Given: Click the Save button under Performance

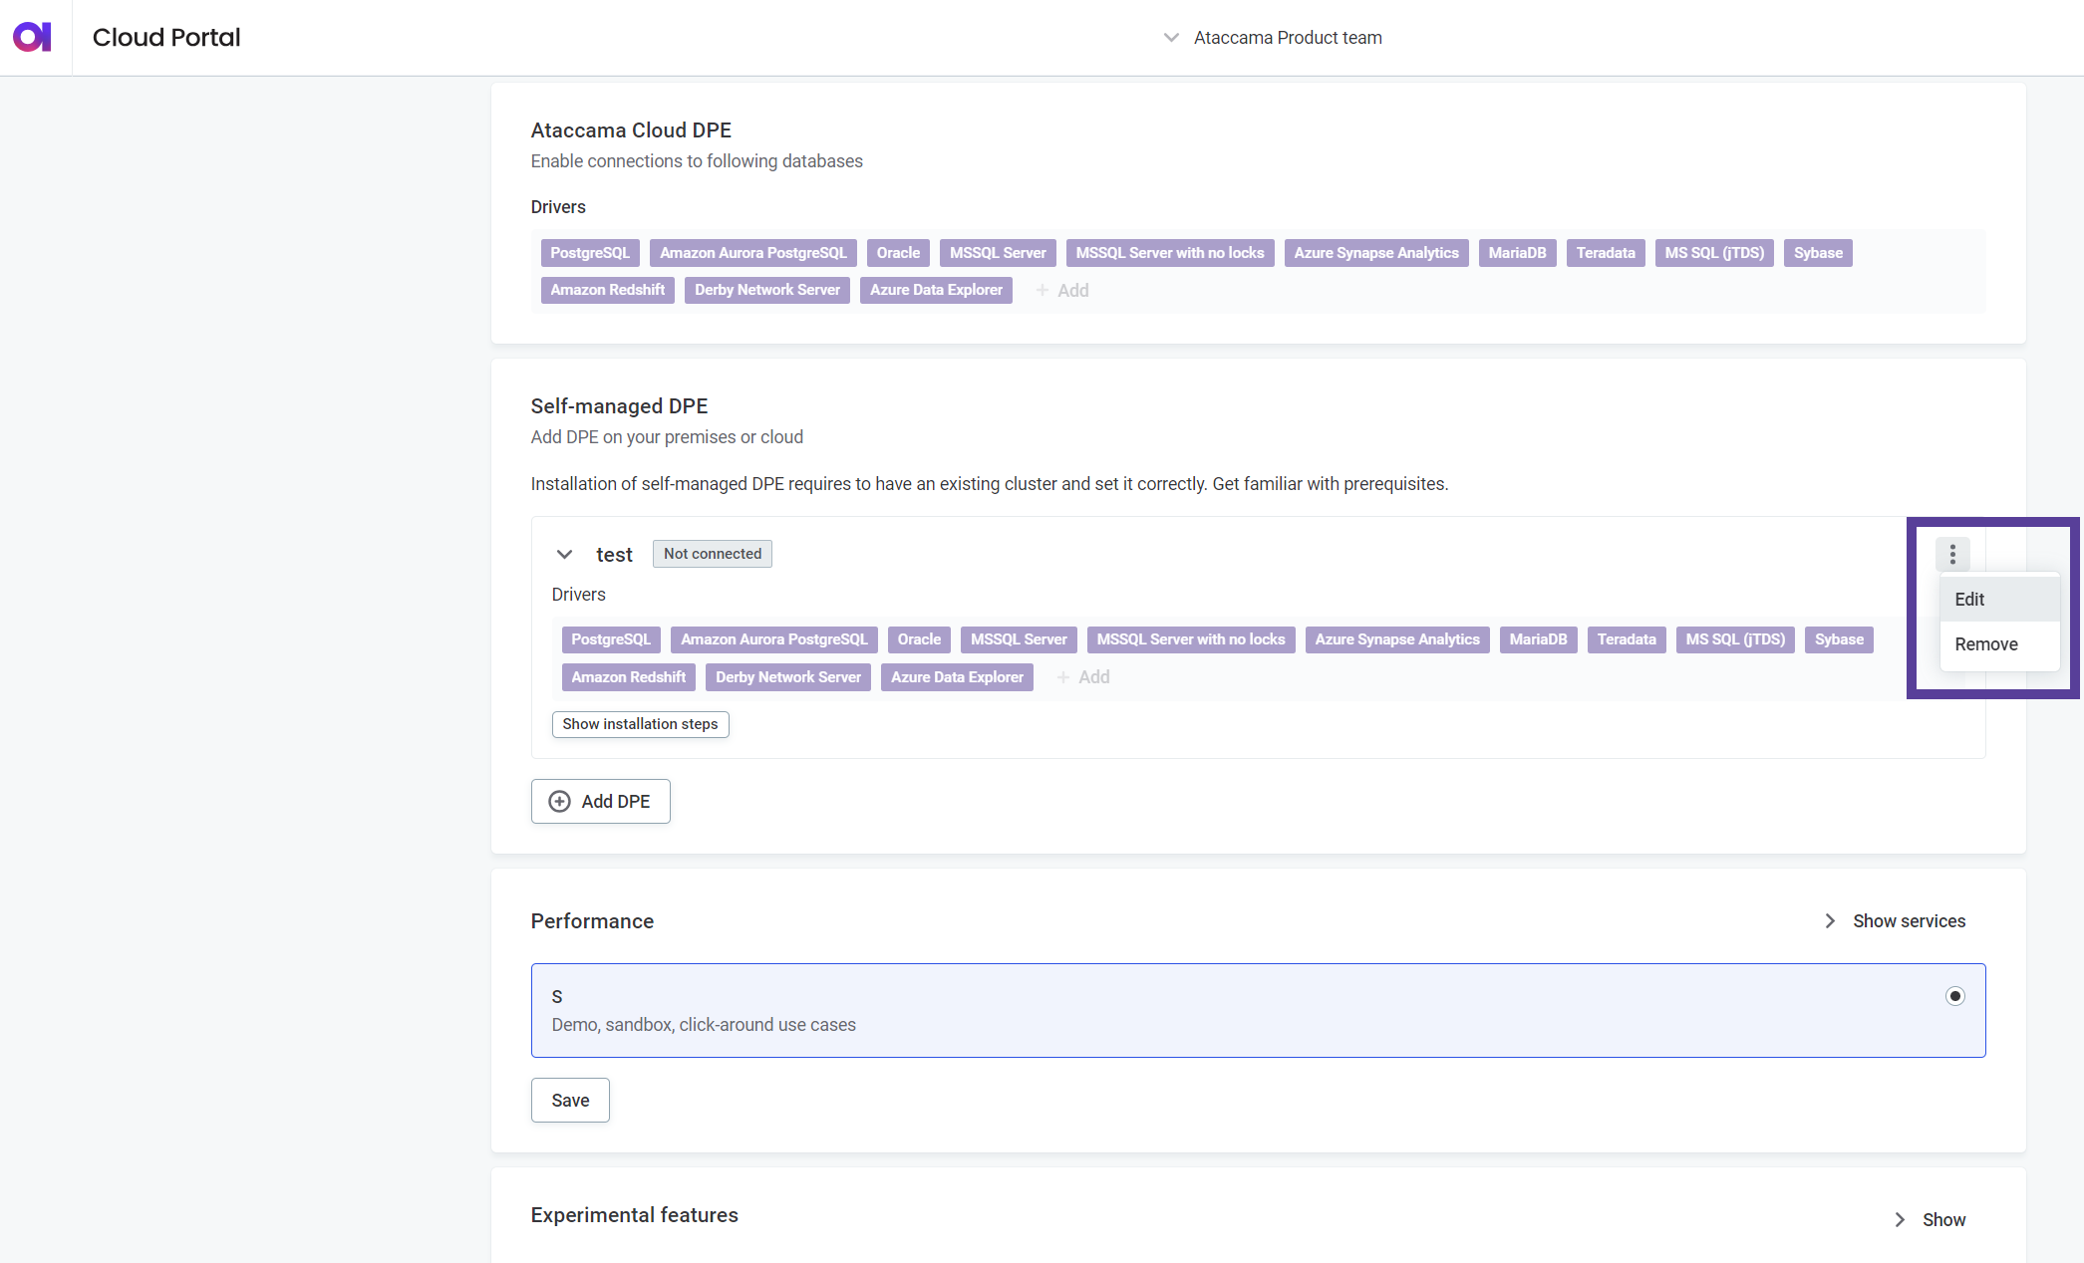Looking at the screenshot, I should [569, 1100].
